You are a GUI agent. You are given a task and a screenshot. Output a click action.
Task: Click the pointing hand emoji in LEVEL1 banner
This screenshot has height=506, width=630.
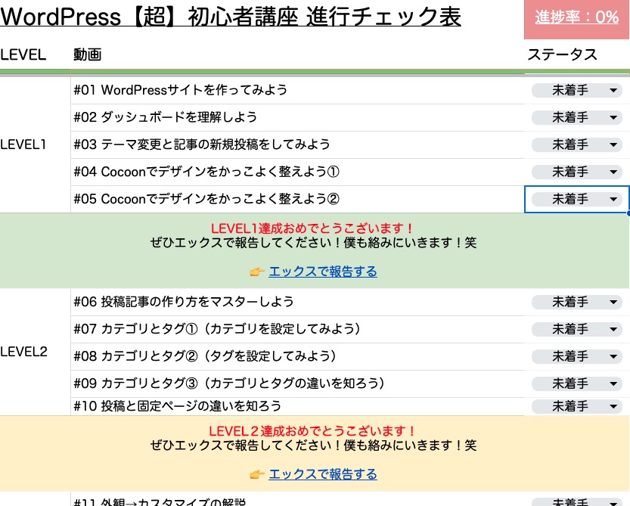pos(256,272)
